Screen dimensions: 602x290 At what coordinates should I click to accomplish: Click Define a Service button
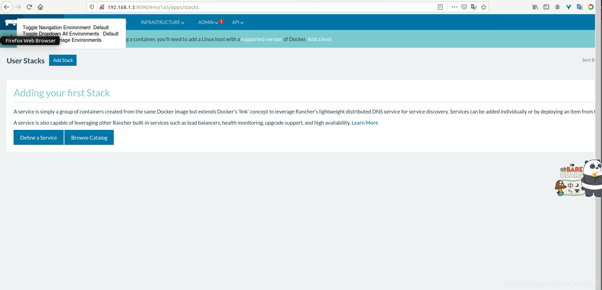tap(39, 138)
